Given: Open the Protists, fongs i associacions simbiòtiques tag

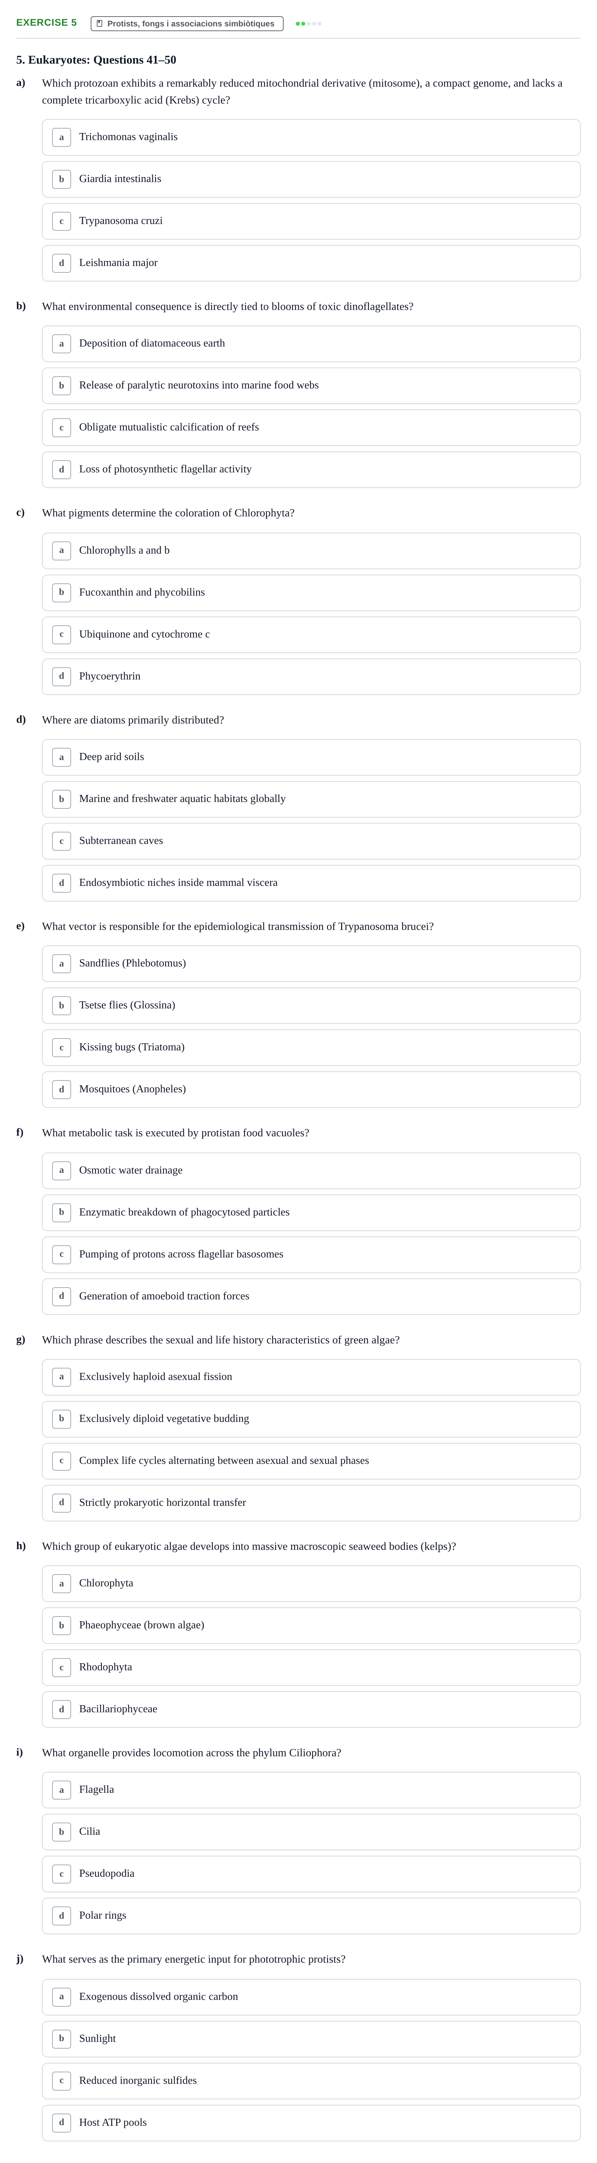Looking at the screenshot, I should 186,23.
